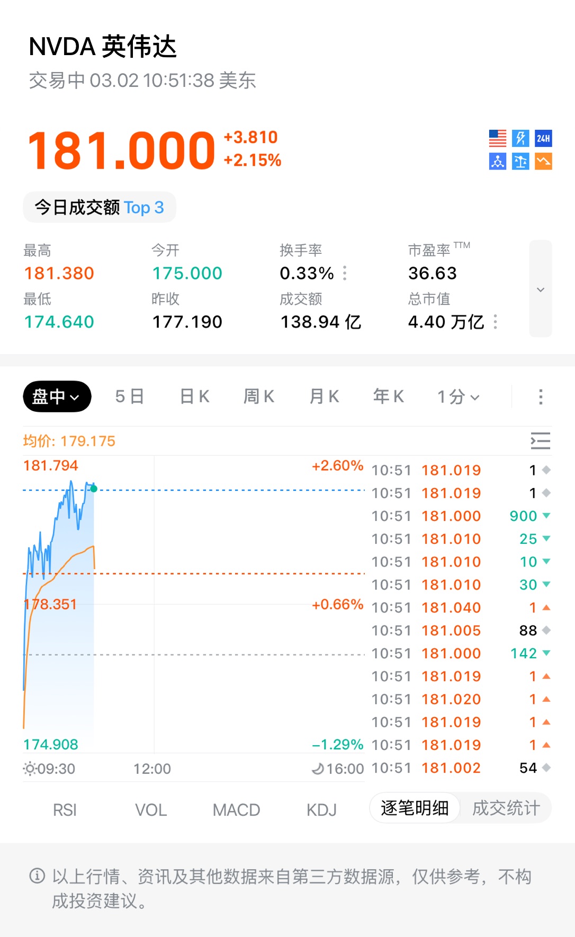Switch to 成交统计 view

[x=506, y=808]
